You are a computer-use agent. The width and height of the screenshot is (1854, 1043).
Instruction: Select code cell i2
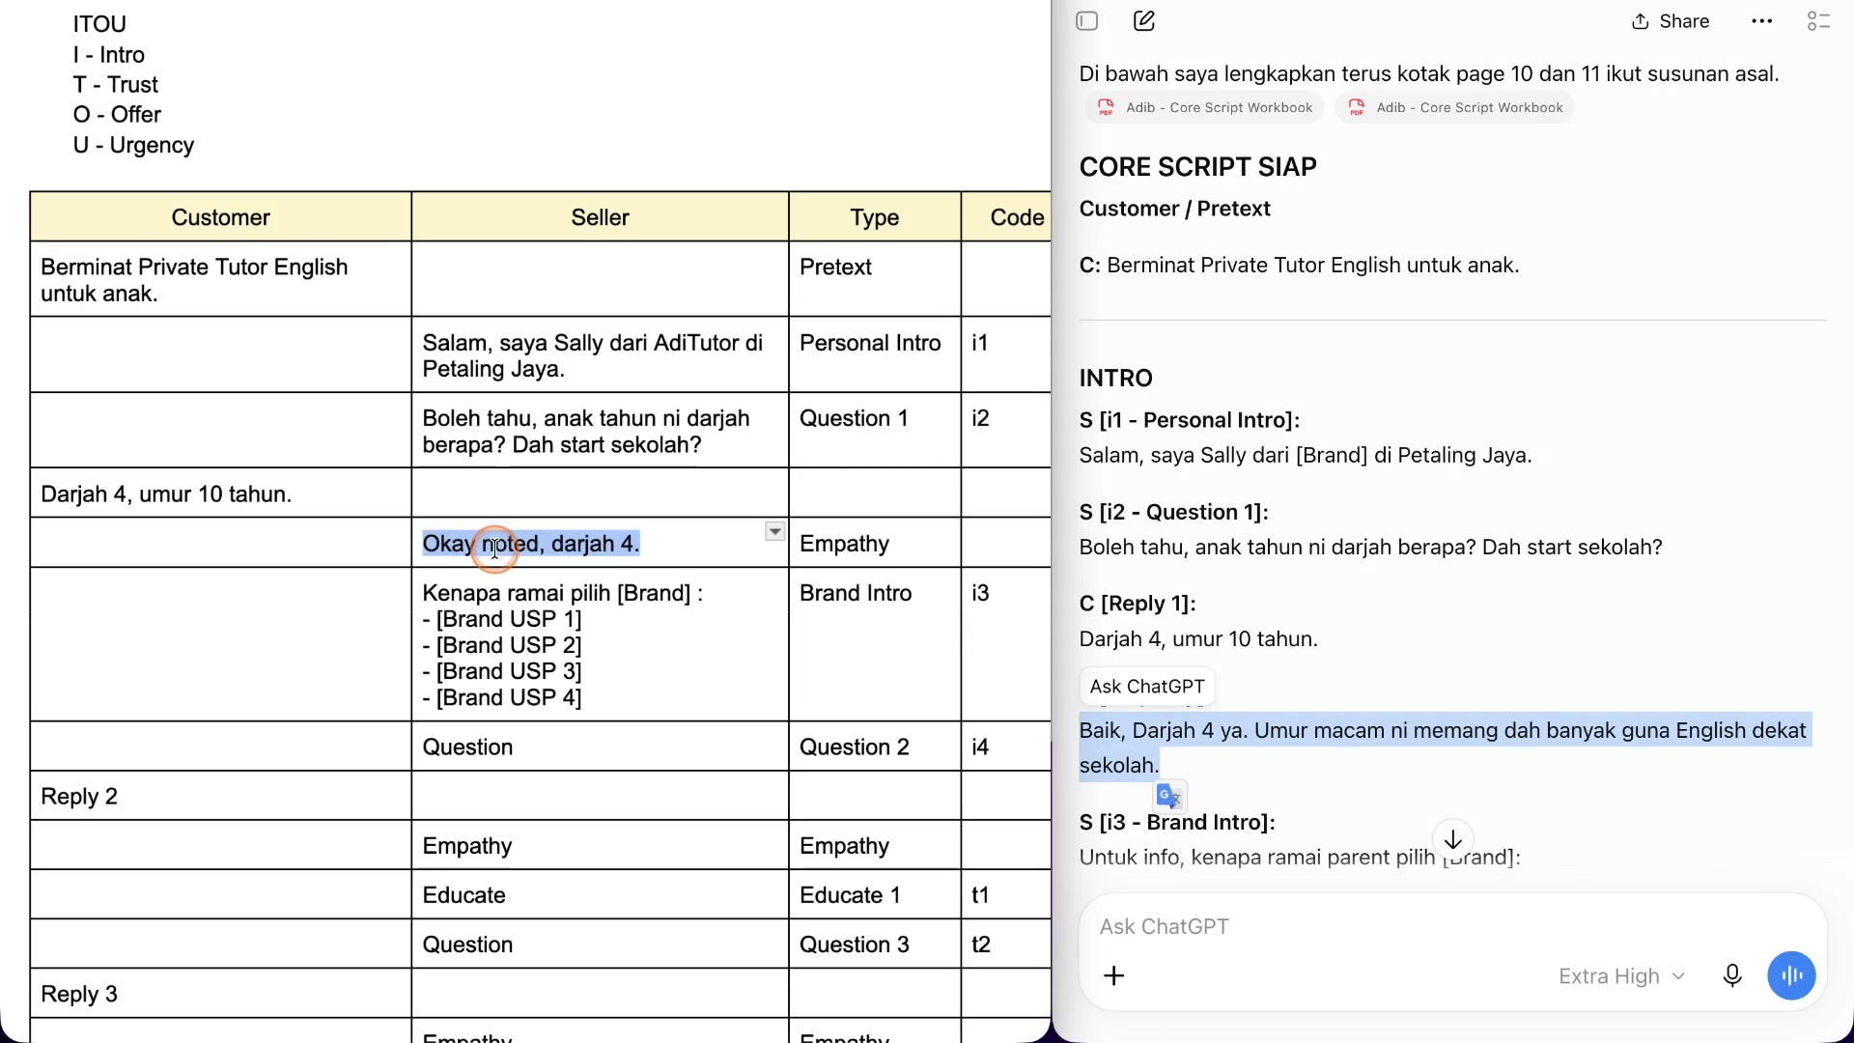pyautogui.click(x=1007, y=431)
